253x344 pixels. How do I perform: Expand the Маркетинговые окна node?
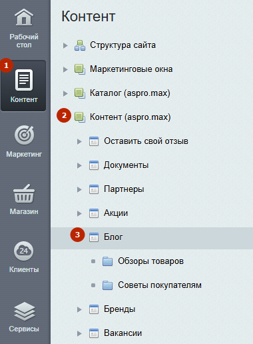pyautogui.click(x=65, y=69)
